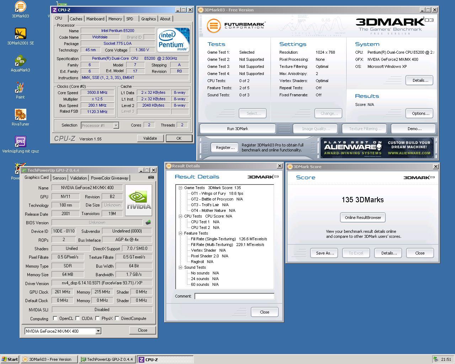Open Options button under Results
Viewport: 455px width, 364px height.
tap(420, 113)
